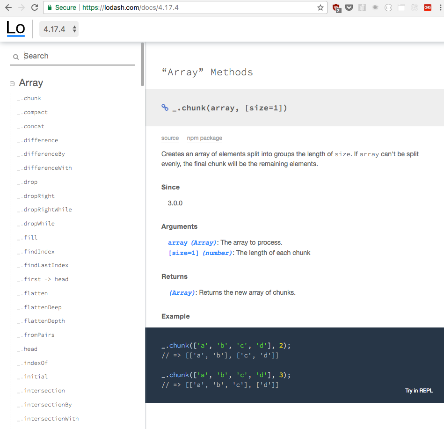Click the [size=1] (number) argument text
The image size is (444, 429).
(x=200, y=253)
